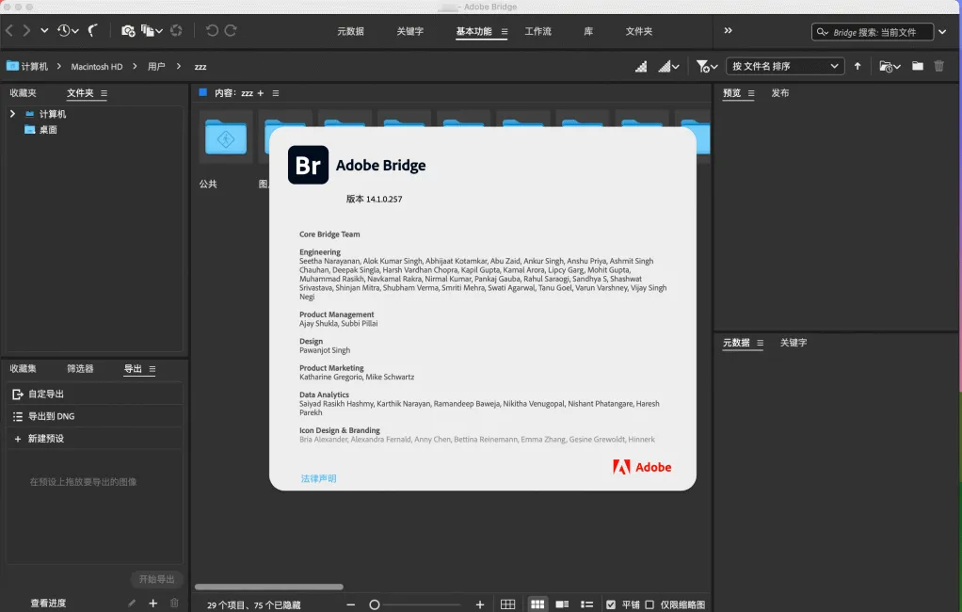Toggle ascending sort order arrow
This screenshot has width=962, height=612.
pyautogui.click(x=858, y=66)
